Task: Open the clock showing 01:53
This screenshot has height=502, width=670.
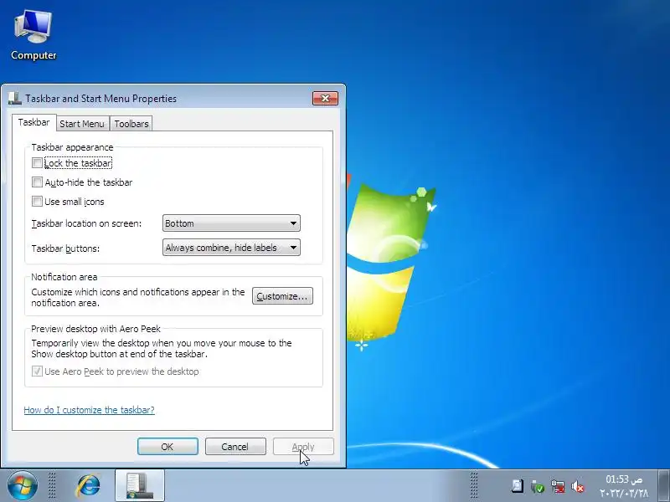Action: point(624,486)
